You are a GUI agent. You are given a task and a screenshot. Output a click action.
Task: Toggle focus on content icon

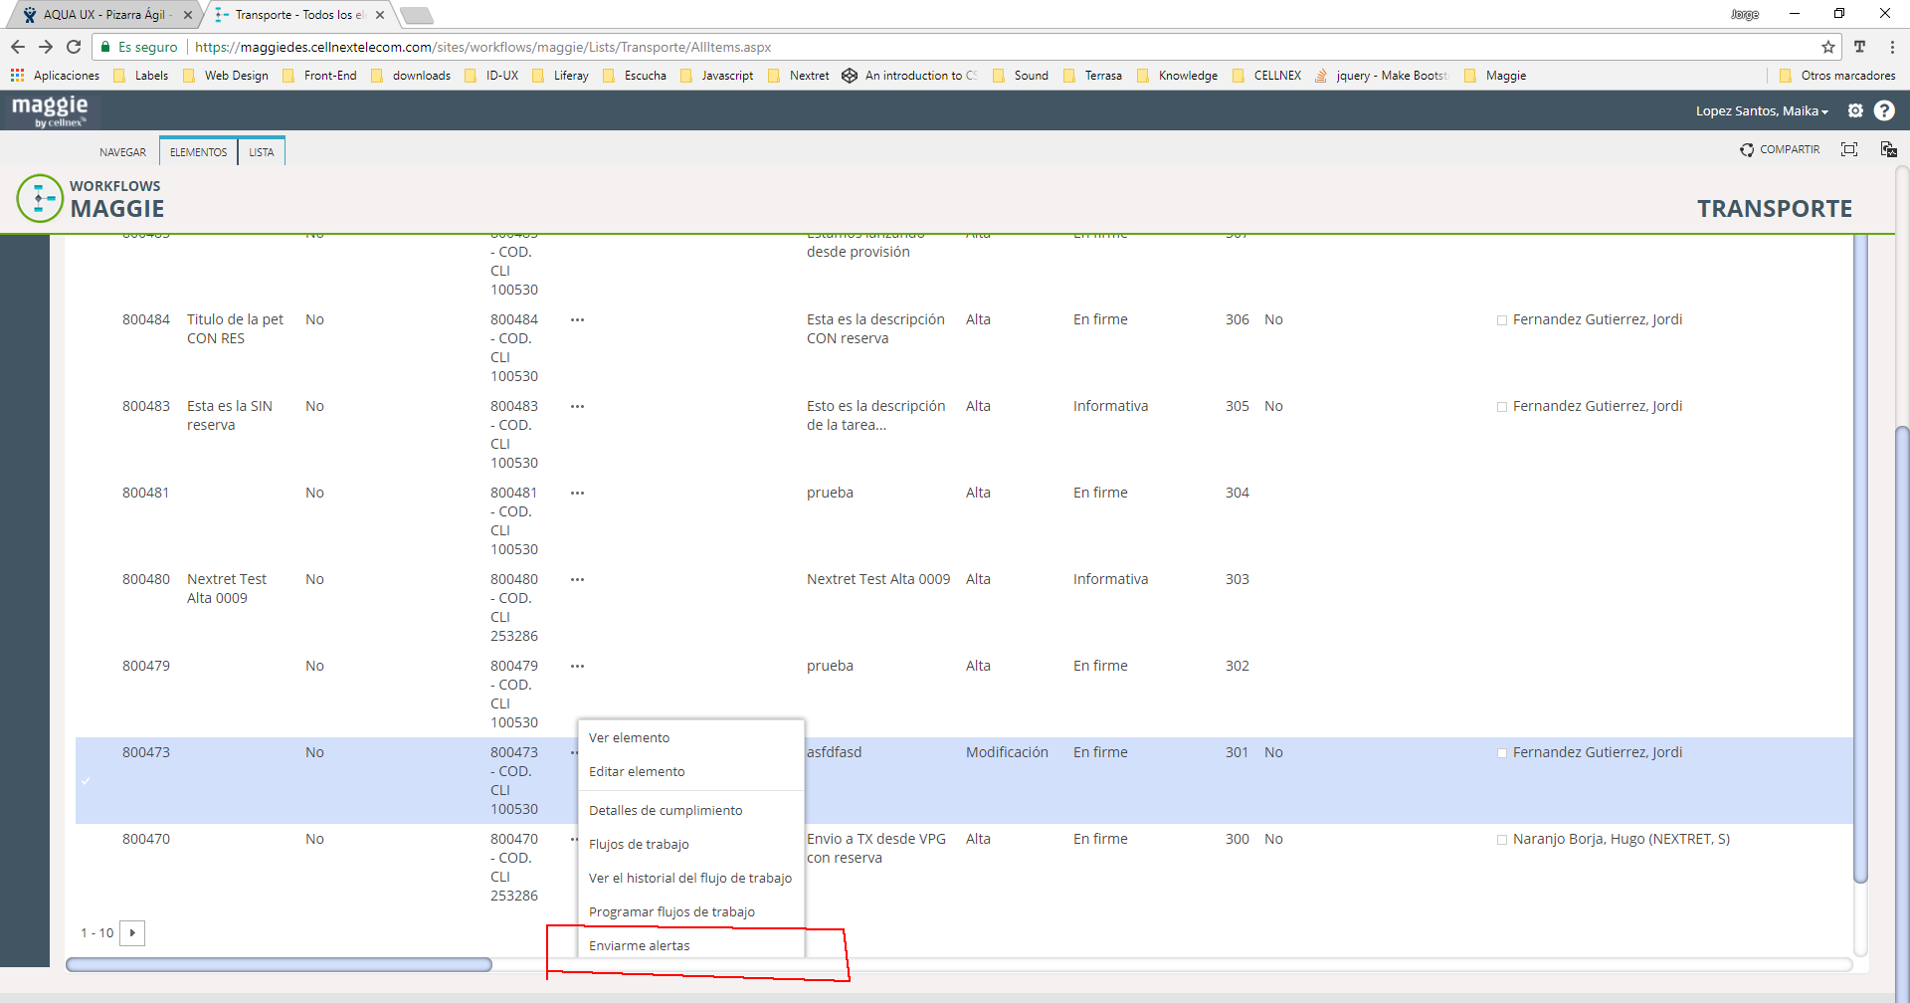pyautogui.click(x=1849, y=149)
